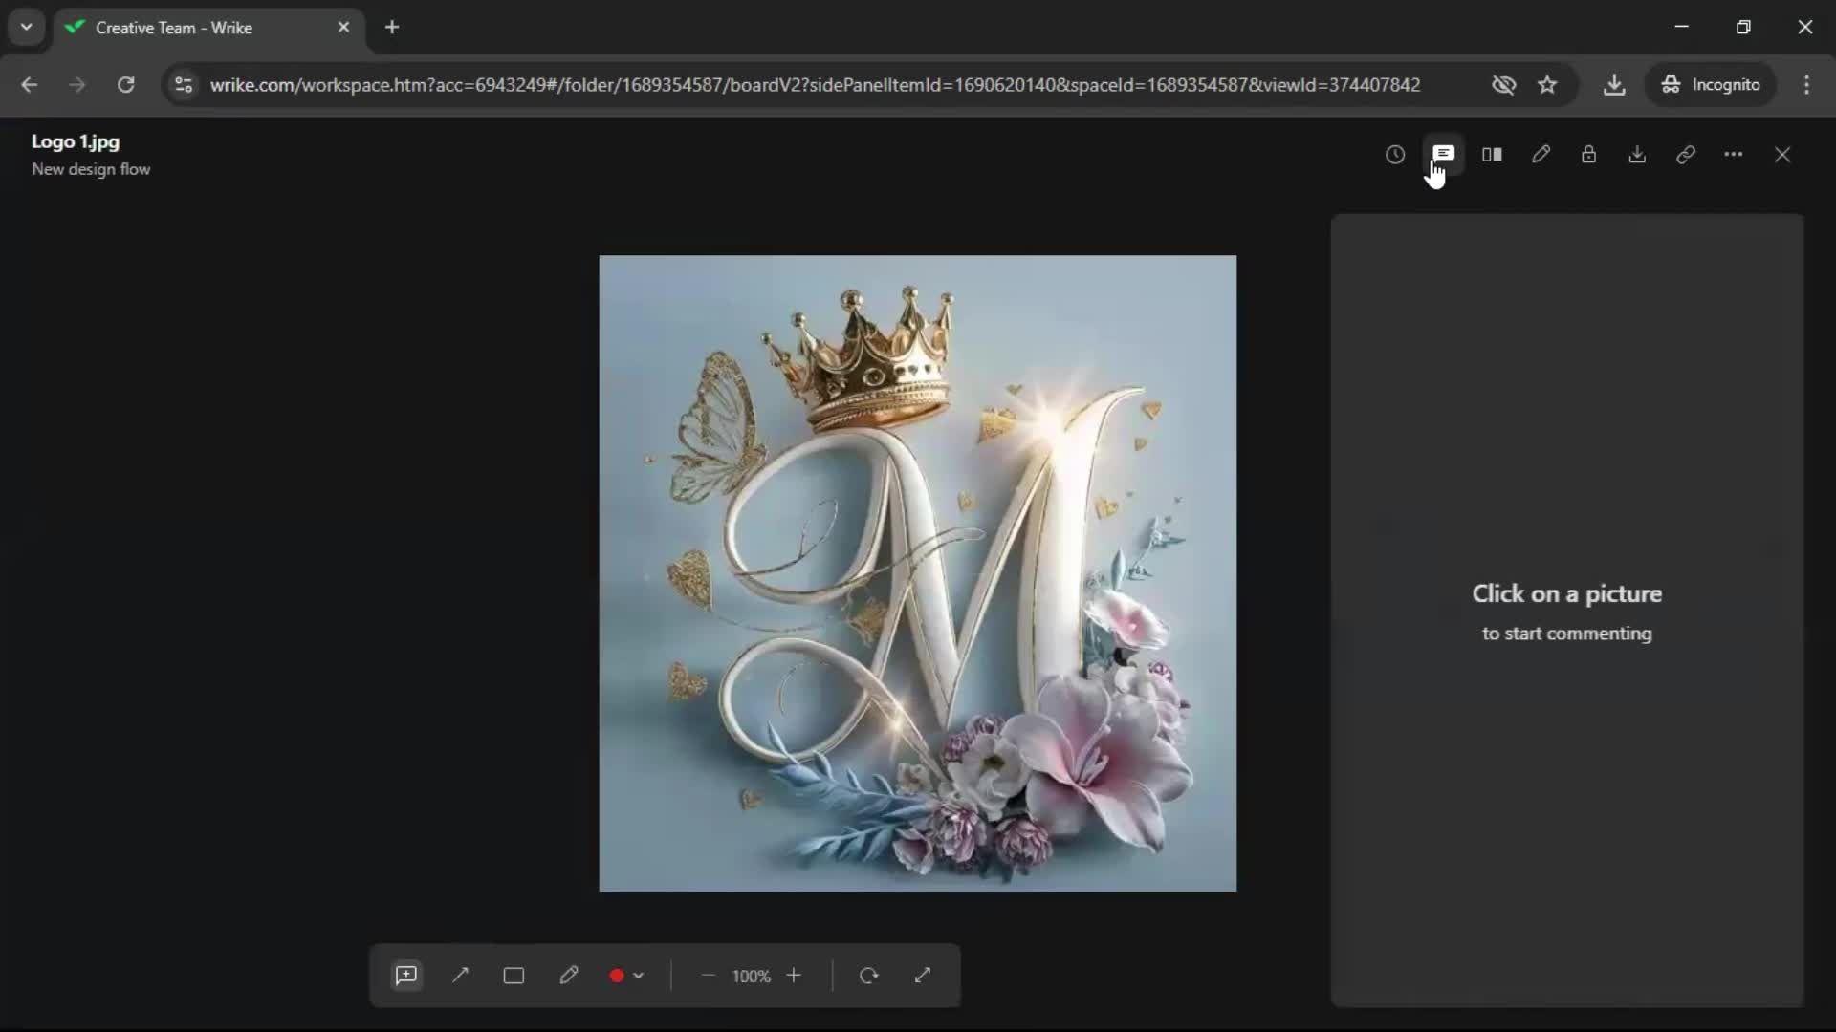
Task: Bookmark this page with star icon
Action: pos(1547,85)
